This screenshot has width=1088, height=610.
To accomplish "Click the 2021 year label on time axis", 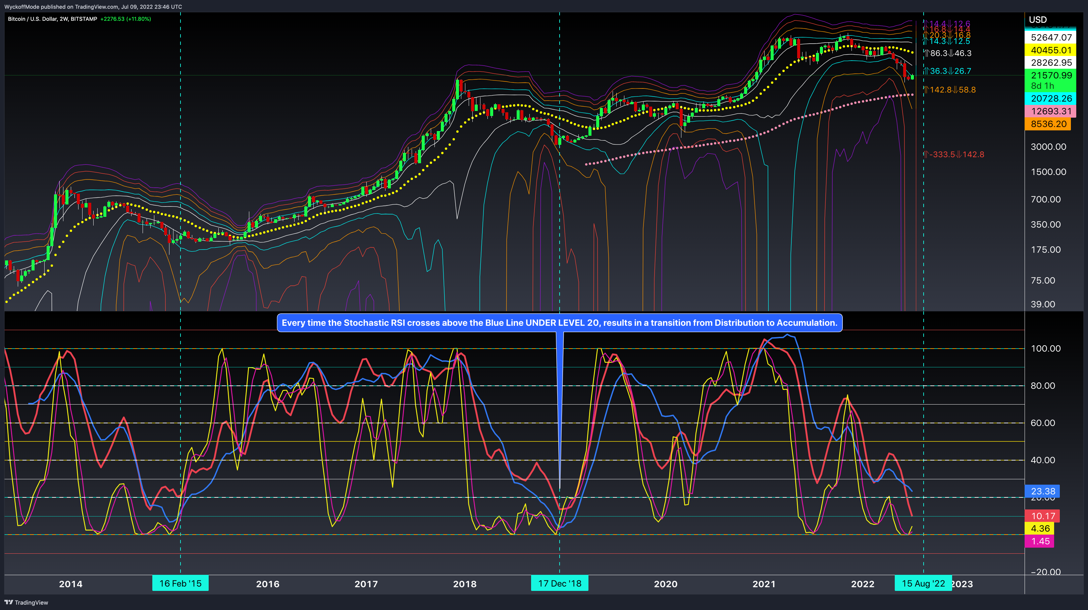I will click(x=764, y=584).
